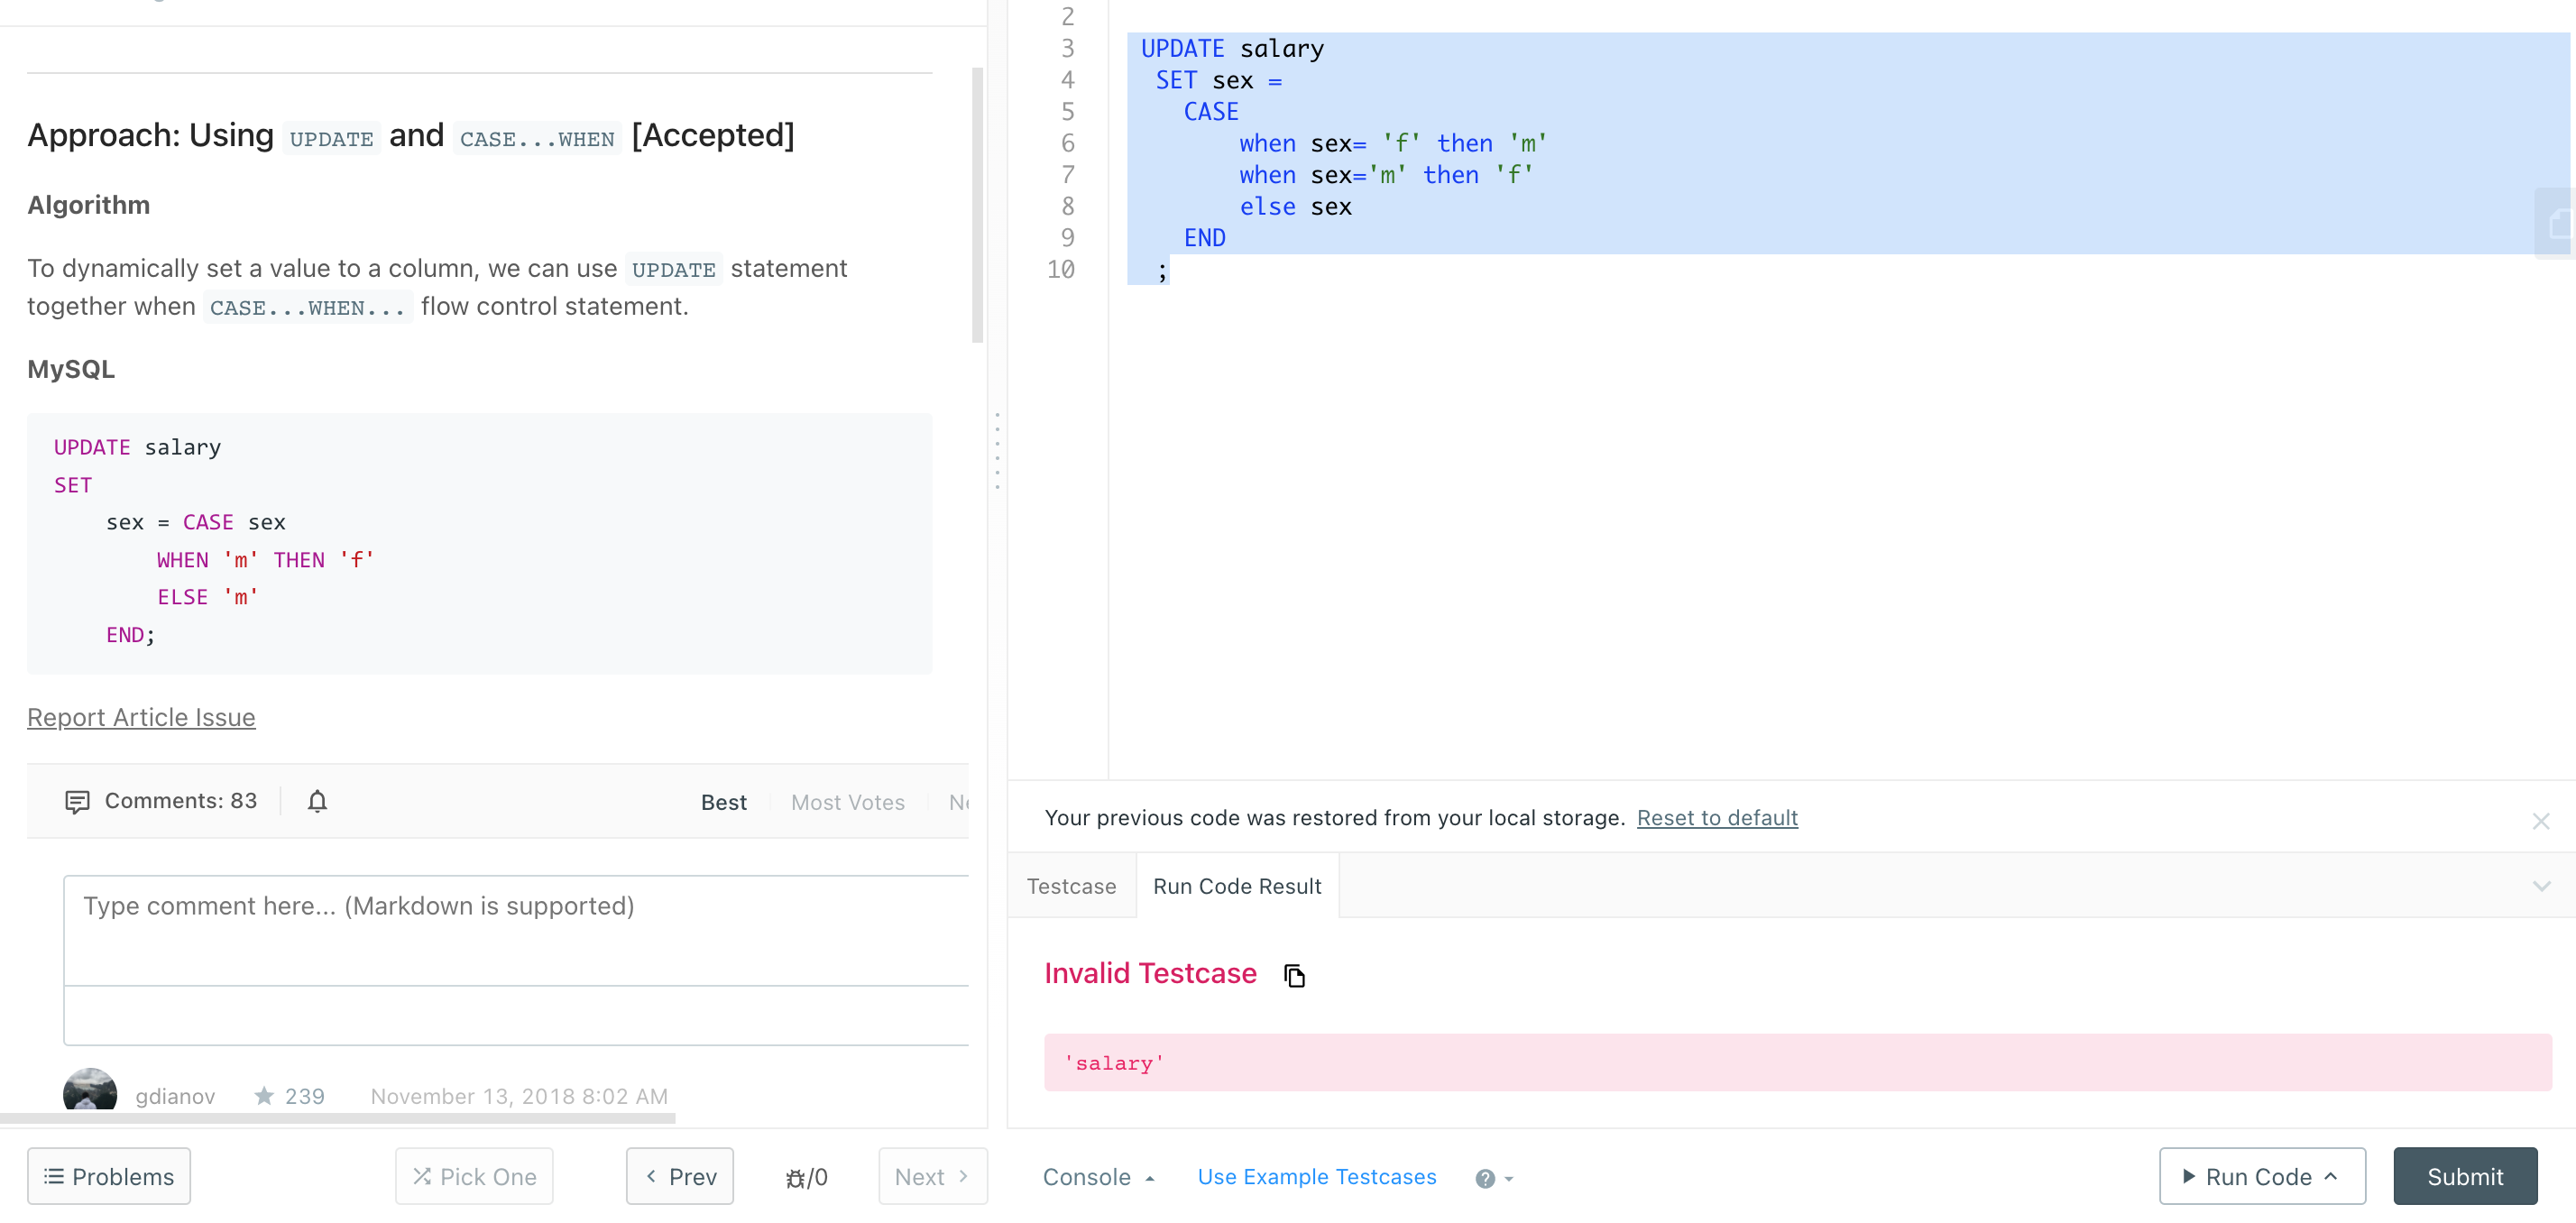The image size is (2576, 1223).
Task: Click editor line 10 semicolon
Action: pyautogui.click(x=1162, y=270)
